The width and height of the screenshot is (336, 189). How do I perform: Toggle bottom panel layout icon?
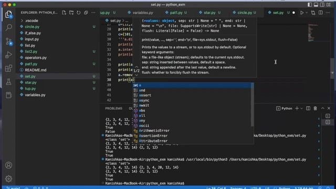(316, 5)
